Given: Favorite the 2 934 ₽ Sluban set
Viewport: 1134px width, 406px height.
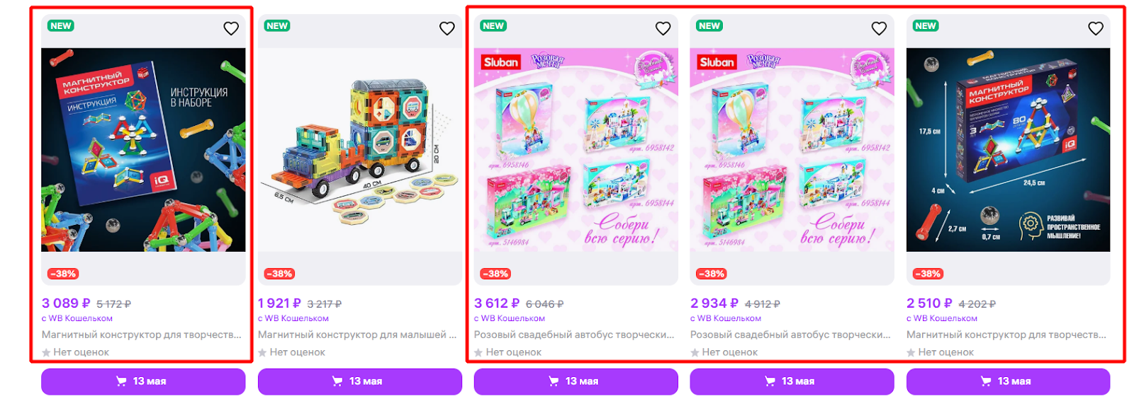Looking at the screenshot, I should pyautogui.click(x=880, y=28).
